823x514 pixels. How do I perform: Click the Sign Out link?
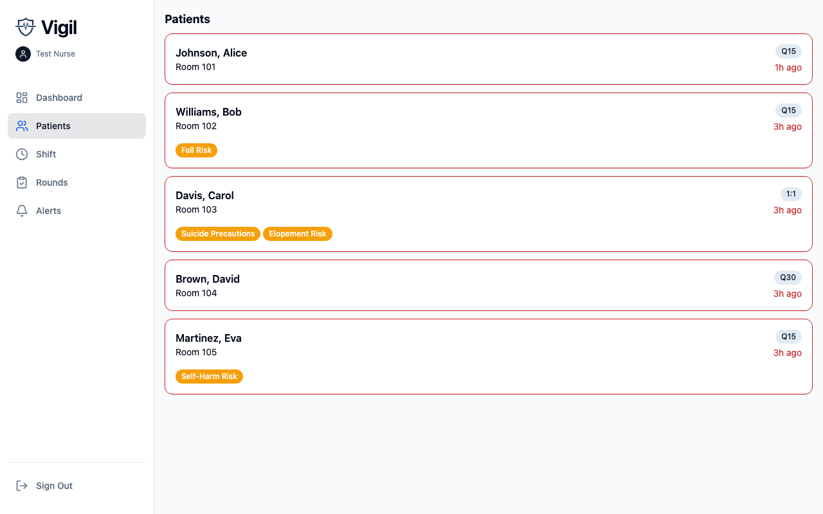pos(54,486)
